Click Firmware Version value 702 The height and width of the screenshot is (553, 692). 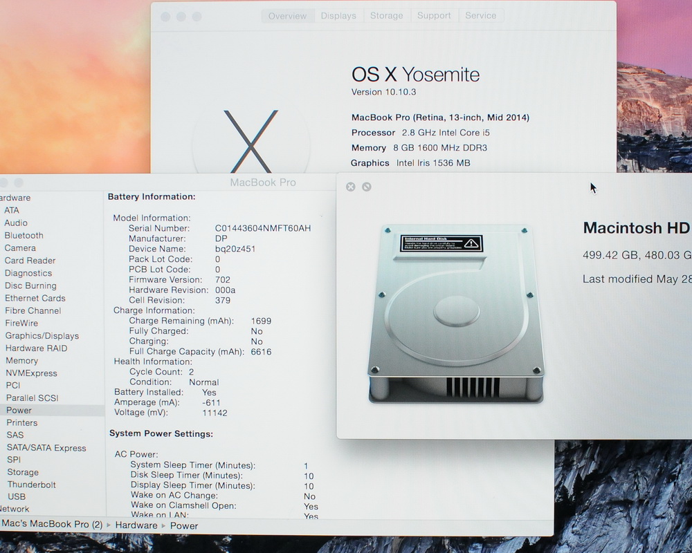(x=223, y=279)
